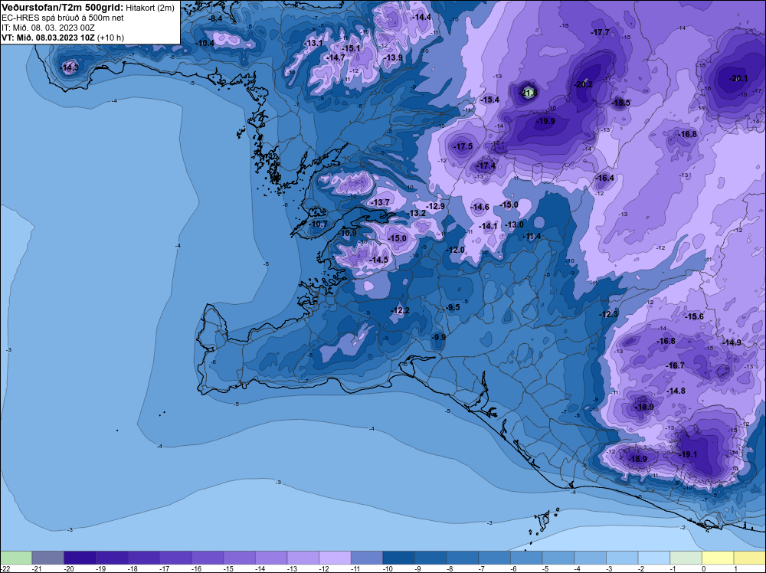Click the grey-blue legend swatch next to light green
Viewport: 766px width, 573px height.
click(47, 558)
